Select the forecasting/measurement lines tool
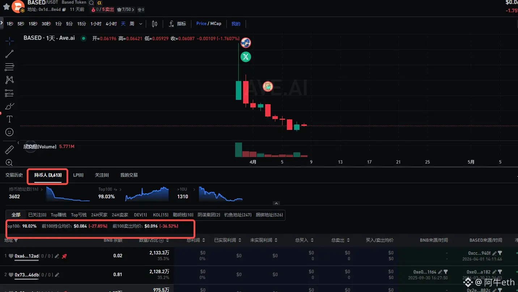The height and width of the screenshot is (292, 518). [9, 93]
